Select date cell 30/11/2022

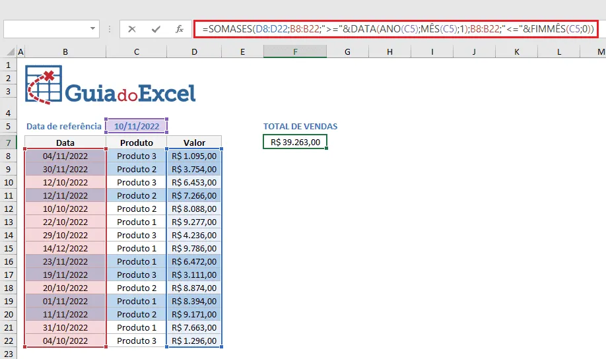coord(65,169)
